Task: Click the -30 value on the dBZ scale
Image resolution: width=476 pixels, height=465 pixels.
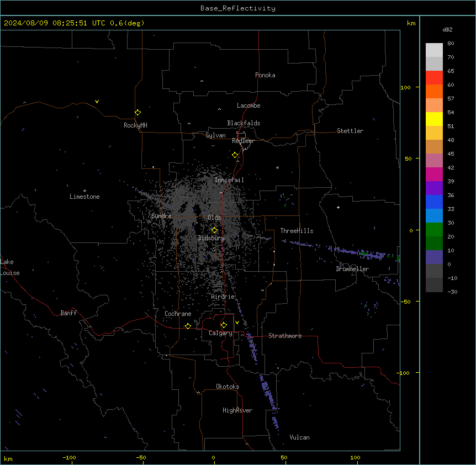Action: (452, 292)
